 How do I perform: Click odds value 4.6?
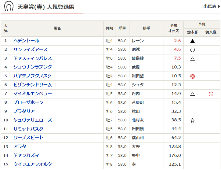pyautogui.click(x=177, y=50)
